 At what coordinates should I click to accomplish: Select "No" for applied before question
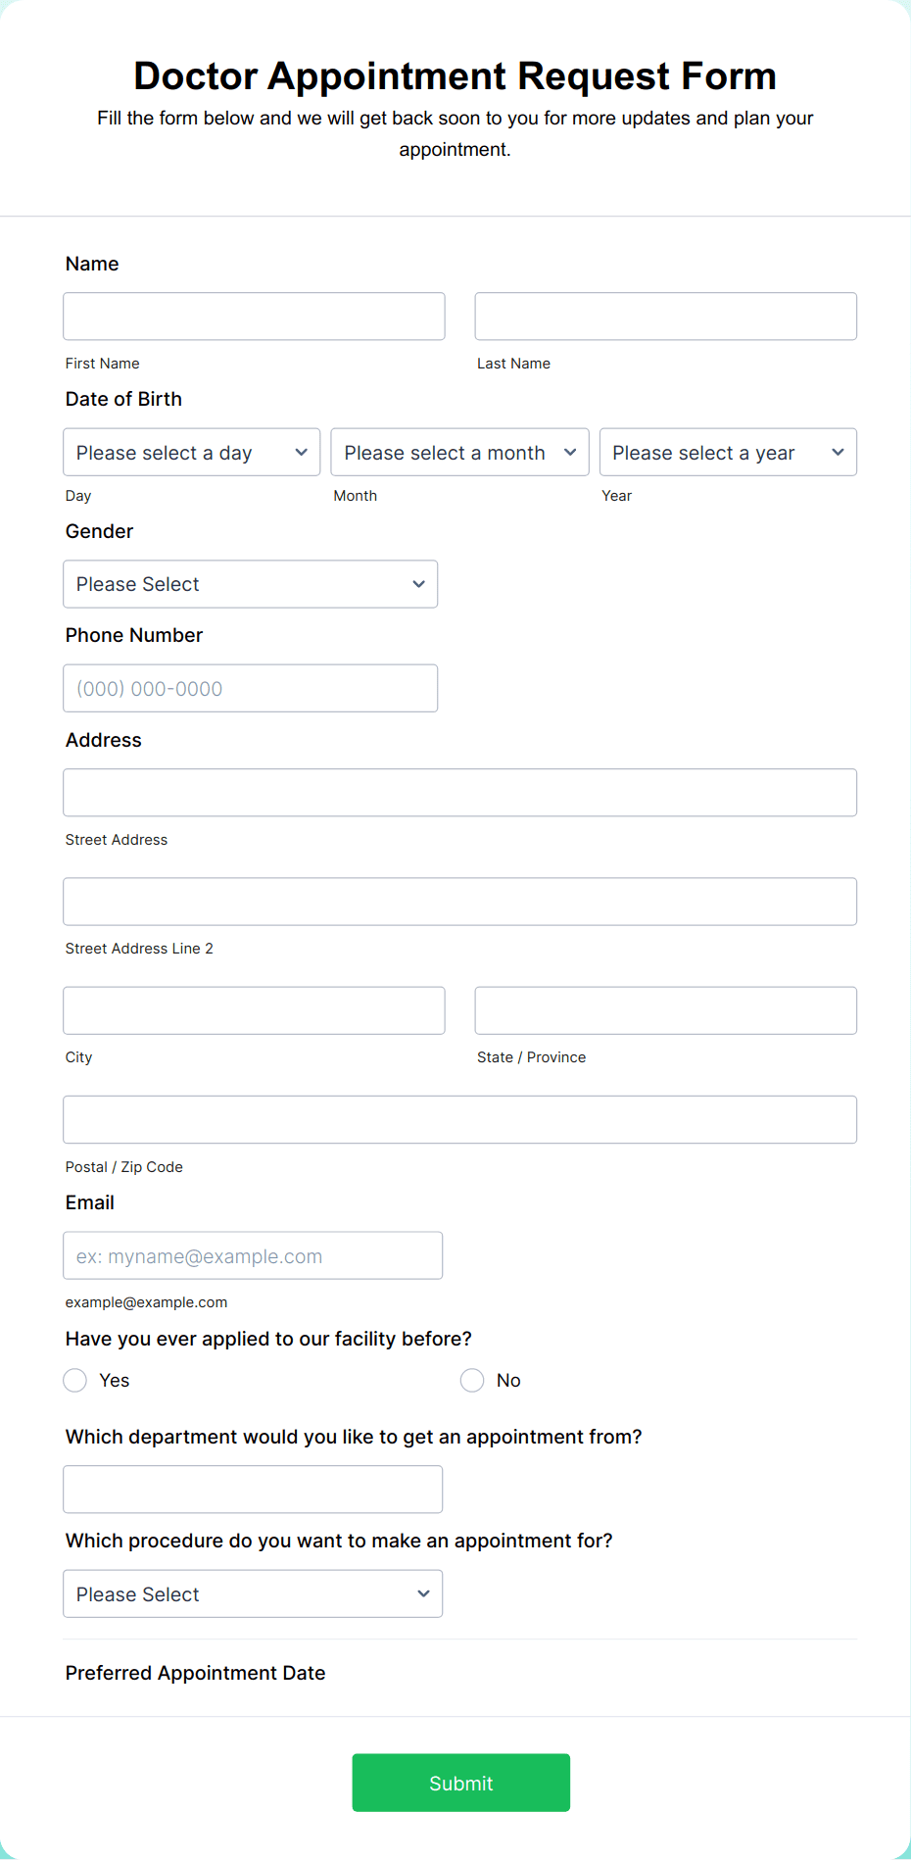tap(472, 1380)
